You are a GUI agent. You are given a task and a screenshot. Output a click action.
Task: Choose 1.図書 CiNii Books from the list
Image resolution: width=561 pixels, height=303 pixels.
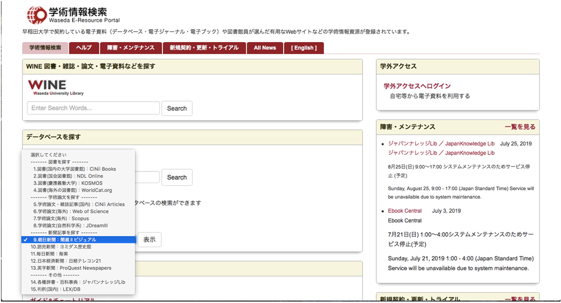[x=78, y=169]
